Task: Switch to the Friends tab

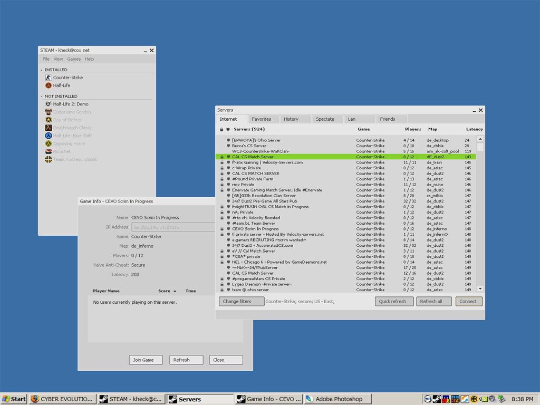Action: 392,119
